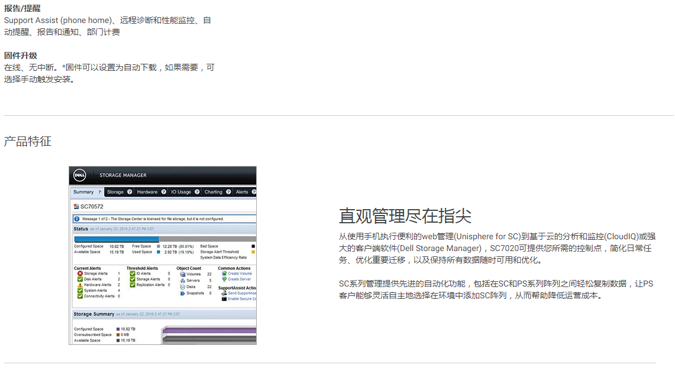675x368 pixels.
Task: Click the Send SupportAssist person icon
Action: (x=224, y=293)
